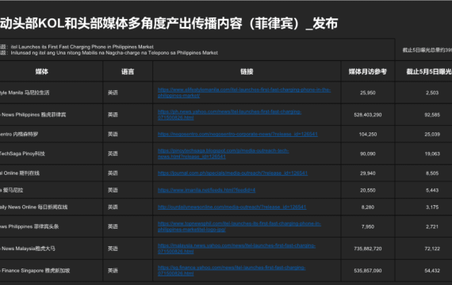Click the 雅虎菲律宾 media name cell

[33, 115]
